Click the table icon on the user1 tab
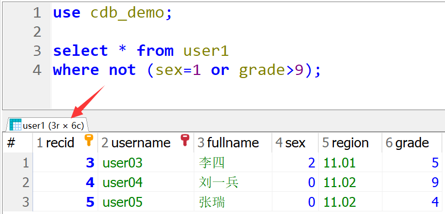The image size is (445, 214). (16, 125)
